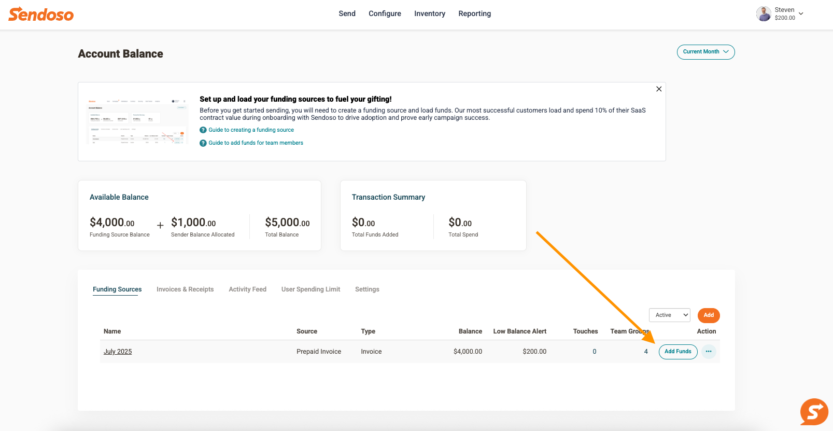Image resolution: width=833 pixels, height=431 pixels.
Task: Open the Active status filter dropdown
Action: coord(670,315)
